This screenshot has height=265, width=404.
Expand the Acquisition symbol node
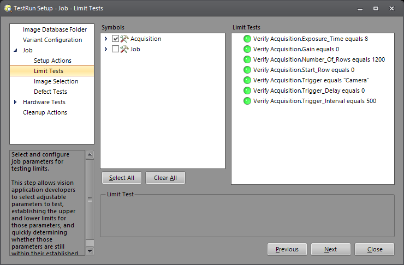pyautogui.click(x=106, y=39)
